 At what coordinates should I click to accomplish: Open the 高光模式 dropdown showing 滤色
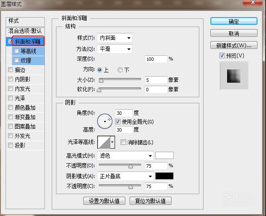click(125, 156)
